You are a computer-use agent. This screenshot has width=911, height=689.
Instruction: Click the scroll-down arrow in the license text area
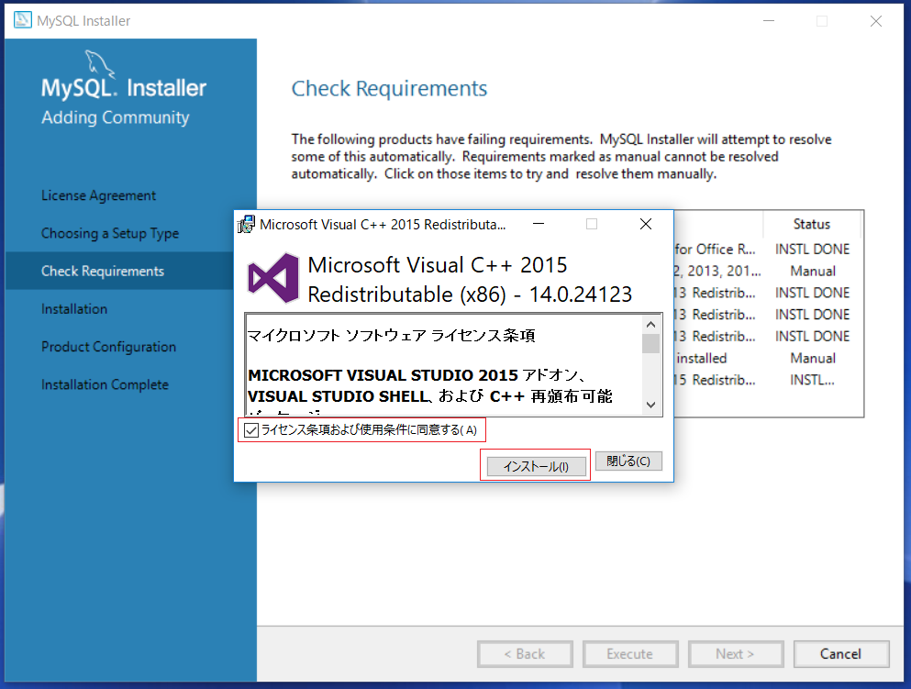650,403
